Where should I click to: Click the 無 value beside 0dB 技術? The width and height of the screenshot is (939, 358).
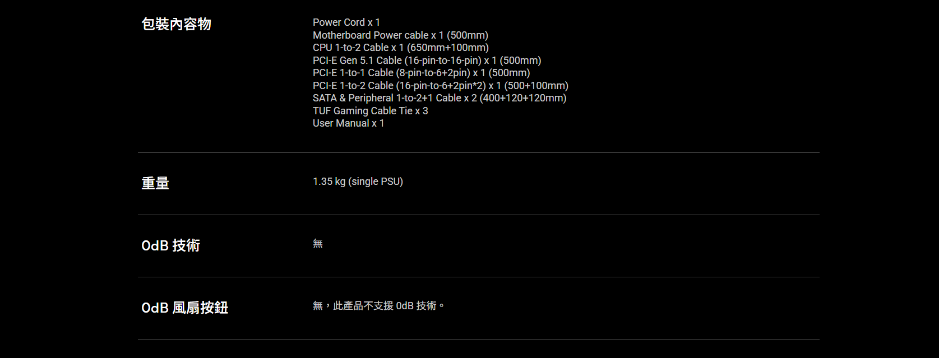[318, 244]
